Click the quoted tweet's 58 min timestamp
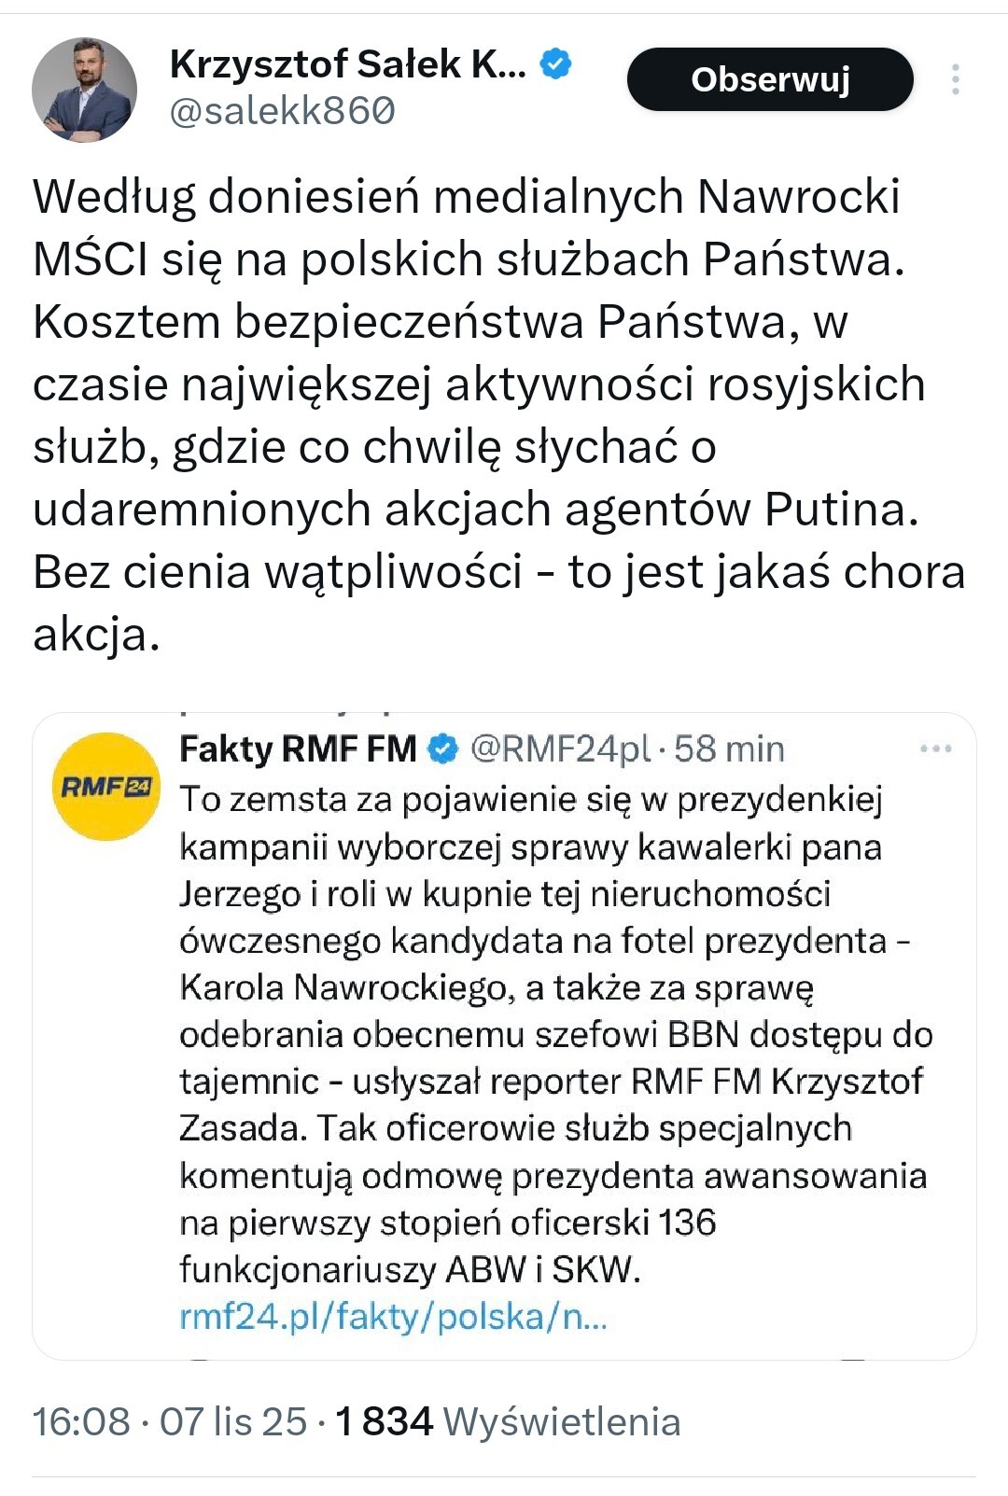 click(x=729, y=748)
